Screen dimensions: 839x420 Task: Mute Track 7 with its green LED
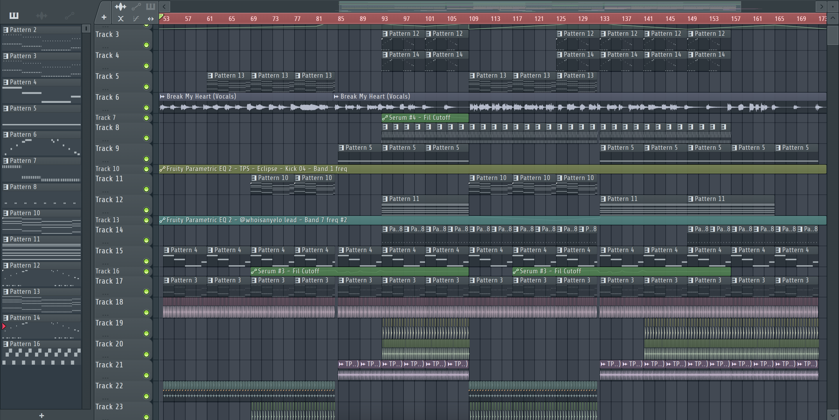(146, 118)
